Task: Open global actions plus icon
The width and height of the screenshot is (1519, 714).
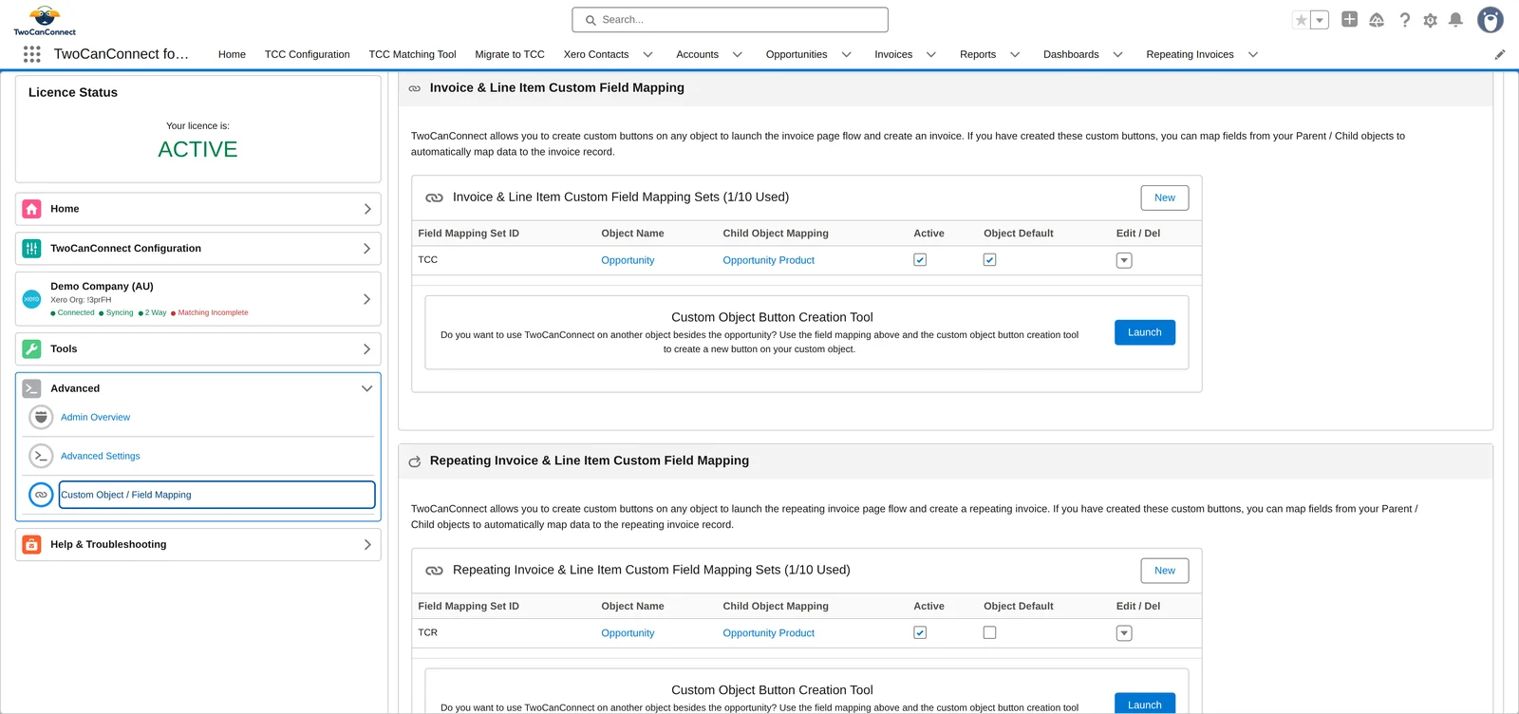Action: click(1349, 19)
